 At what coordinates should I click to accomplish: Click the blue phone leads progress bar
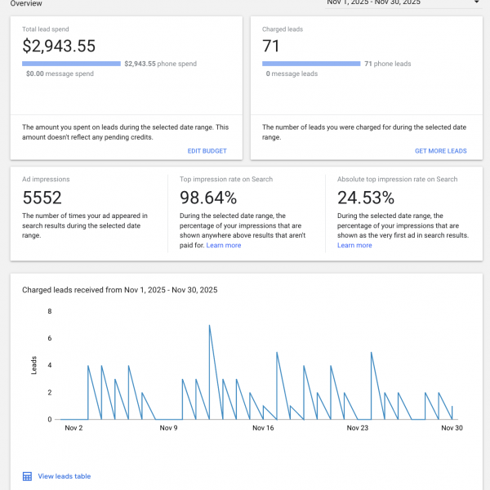pyautogui.click(x=311, y=64)
